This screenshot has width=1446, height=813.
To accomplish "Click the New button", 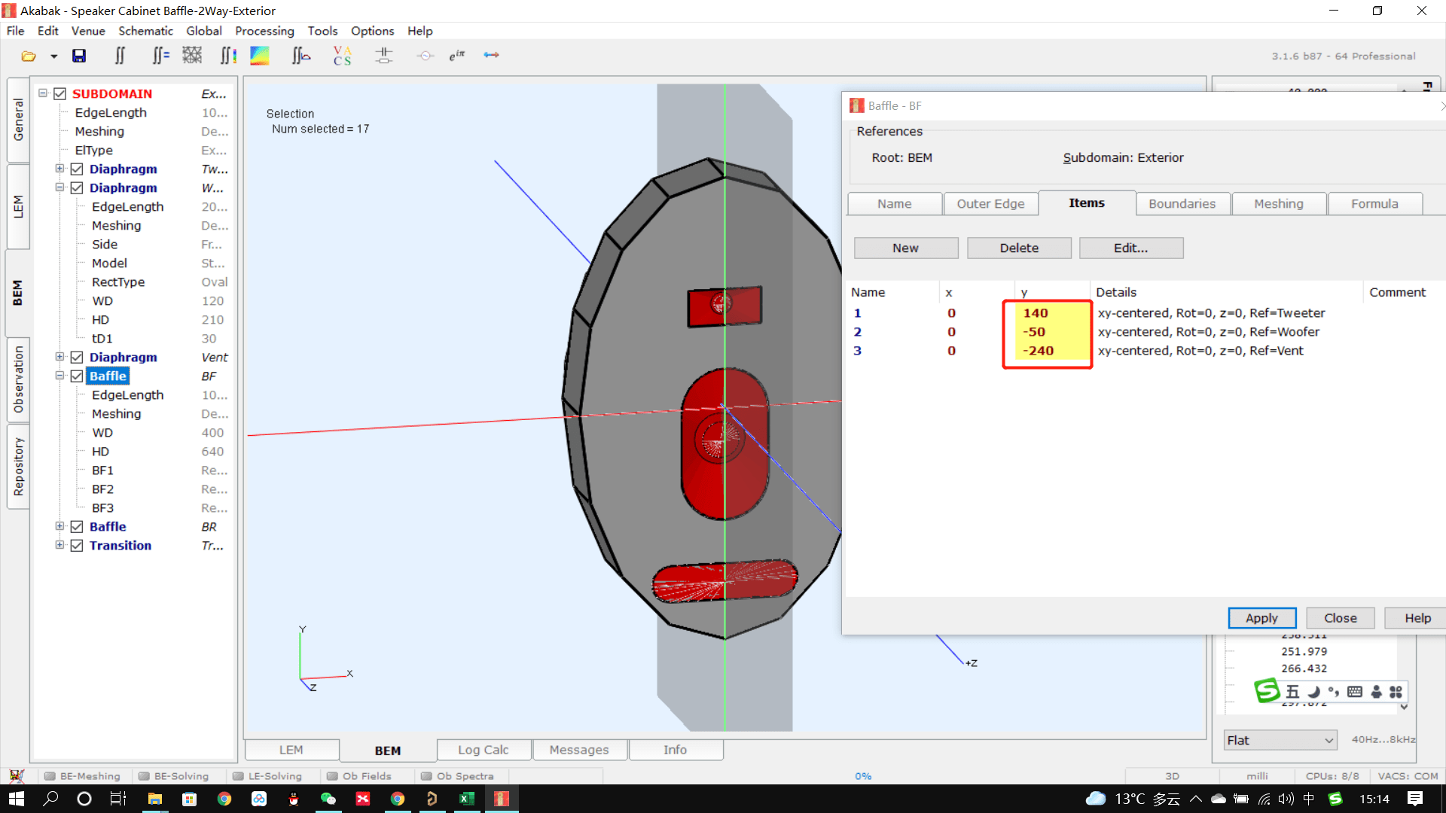I will point(906,248).
